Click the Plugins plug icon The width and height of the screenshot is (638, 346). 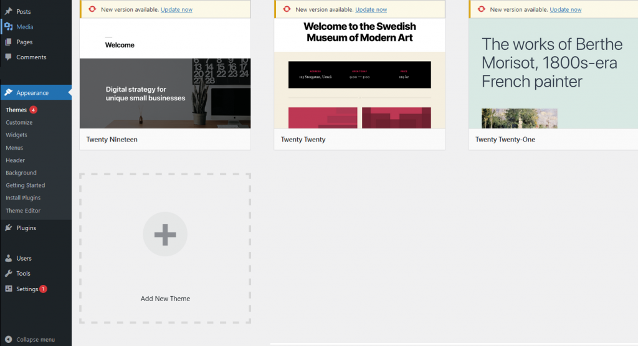8,228
